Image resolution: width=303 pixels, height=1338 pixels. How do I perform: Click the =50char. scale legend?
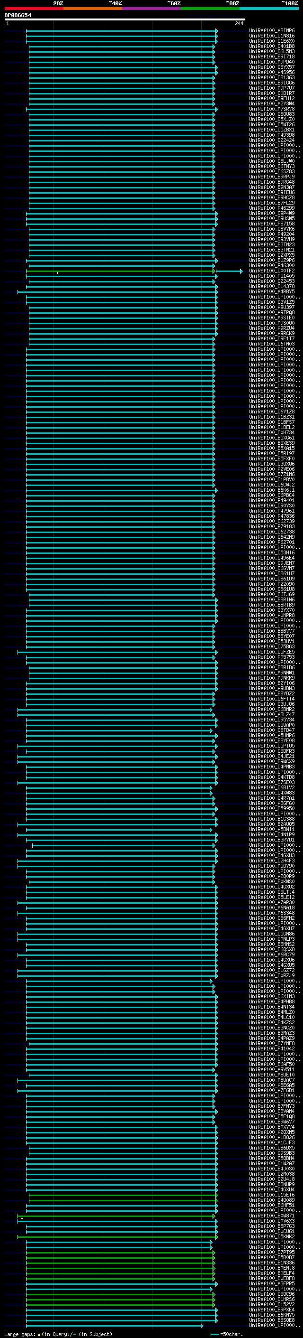point(227,1334)
